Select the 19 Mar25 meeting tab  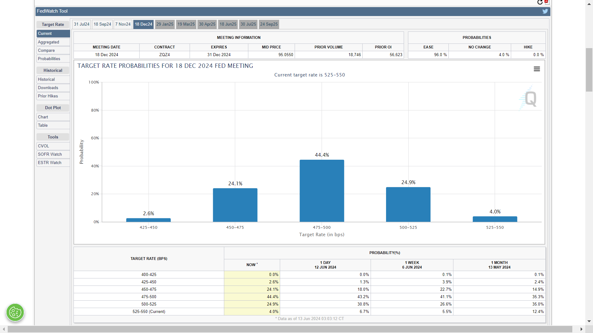[186, 24]
